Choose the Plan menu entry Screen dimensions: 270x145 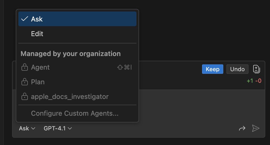38,82
